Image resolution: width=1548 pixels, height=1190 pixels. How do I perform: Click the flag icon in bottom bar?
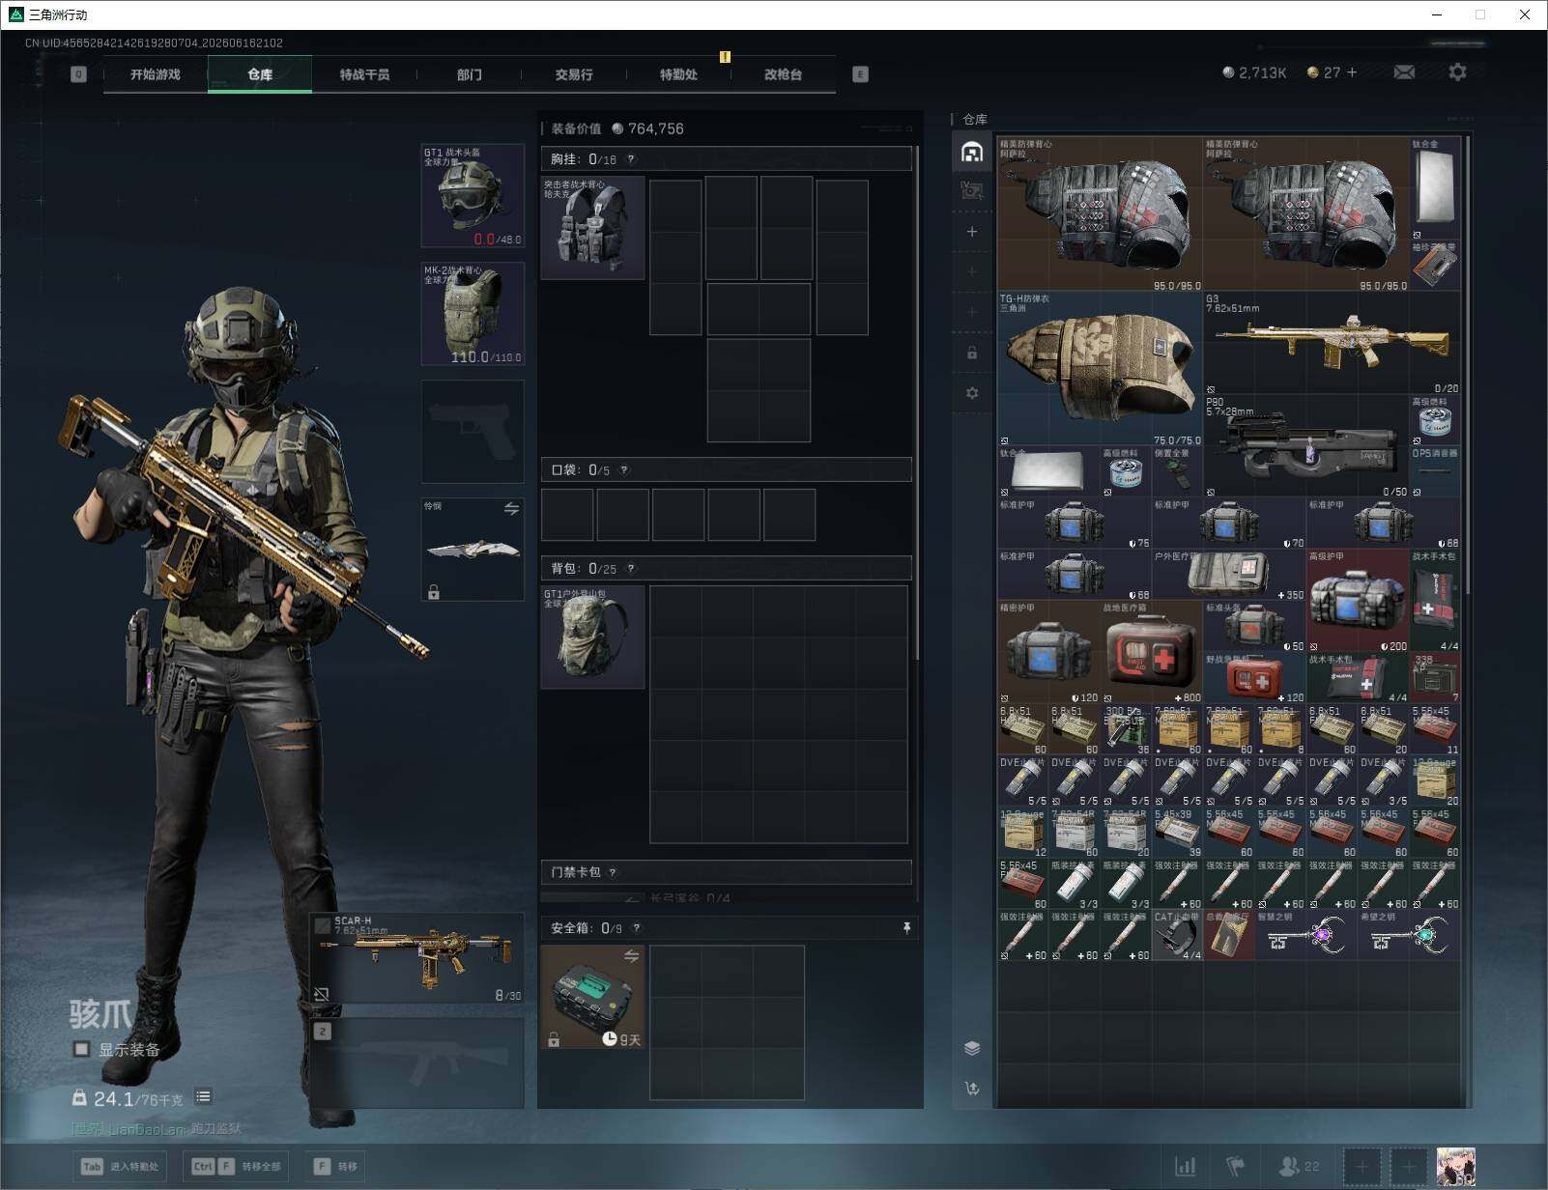point(1236,1167)
